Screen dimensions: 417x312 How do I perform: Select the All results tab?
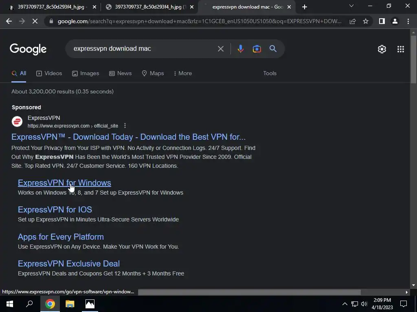[19, 74]
